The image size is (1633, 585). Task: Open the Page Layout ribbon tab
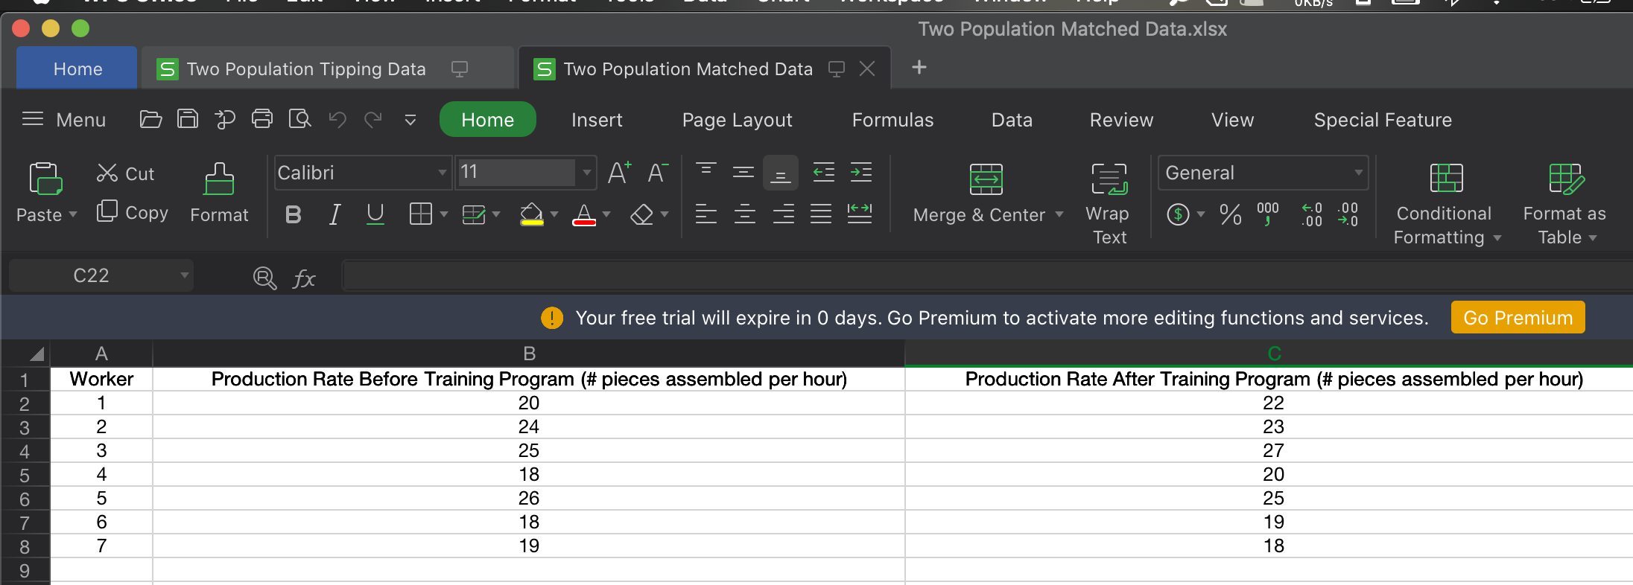737,120
